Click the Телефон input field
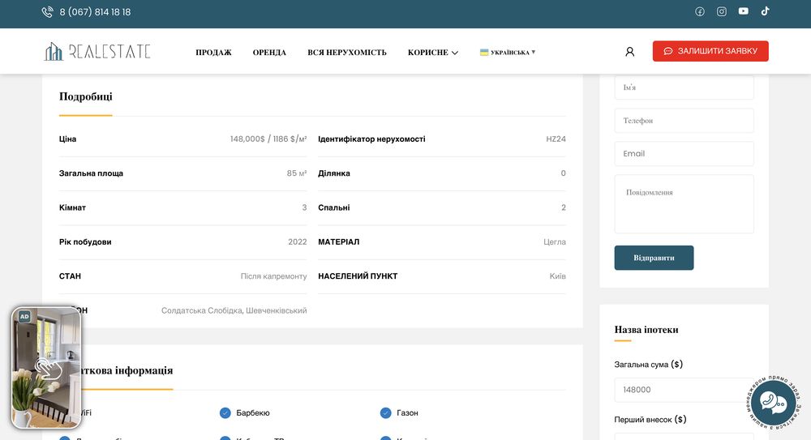This screenshot has width=811, height=440. pyautogui.click(x=684, y=121)
